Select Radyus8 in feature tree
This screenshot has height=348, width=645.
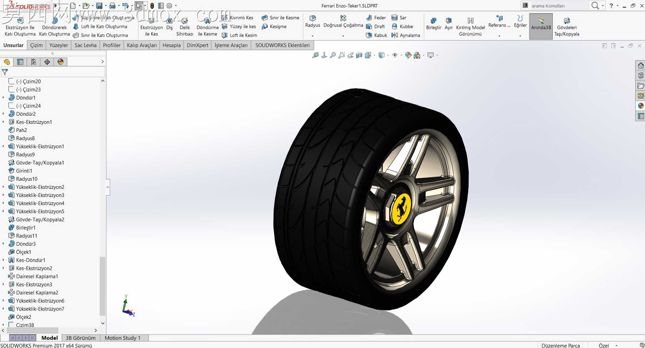(22, 138)
